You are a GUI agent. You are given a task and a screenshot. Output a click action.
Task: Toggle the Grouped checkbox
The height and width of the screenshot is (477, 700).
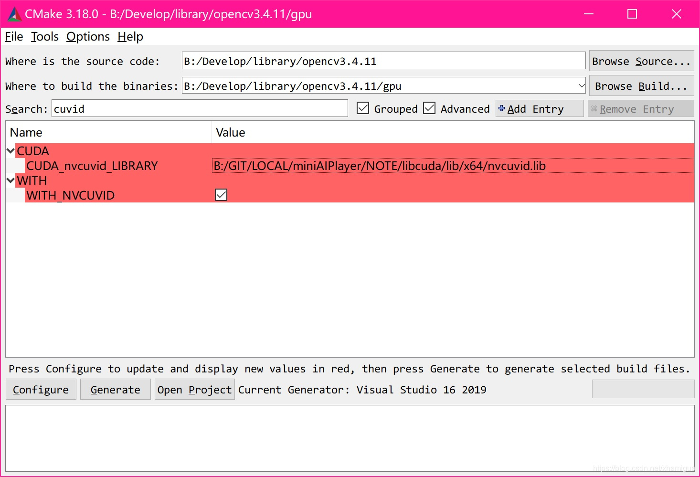363,108
